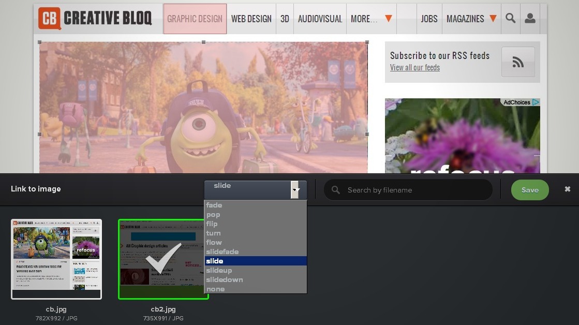This screenshot has height=325, width=579.
Task: Click the search icon beside filename field
Action: (x=335, y=190)
